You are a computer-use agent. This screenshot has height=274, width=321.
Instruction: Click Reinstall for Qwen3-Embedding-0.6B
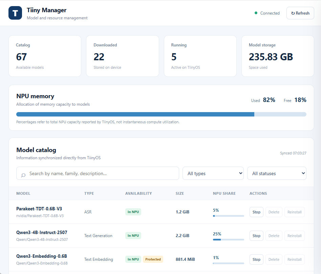(294, 259)
